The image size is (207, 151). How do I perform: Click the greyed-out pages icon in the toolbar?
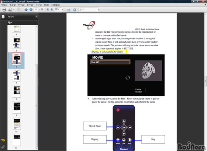click(x=19, y=10)
